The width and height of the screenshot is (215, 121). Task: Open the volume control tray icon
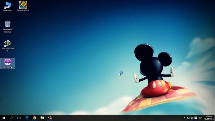click(192, 118)
